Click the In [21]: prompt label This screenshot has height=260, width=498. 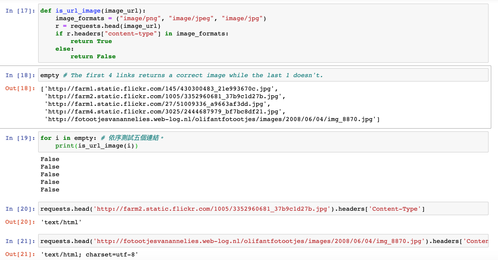tap(20, 241)
